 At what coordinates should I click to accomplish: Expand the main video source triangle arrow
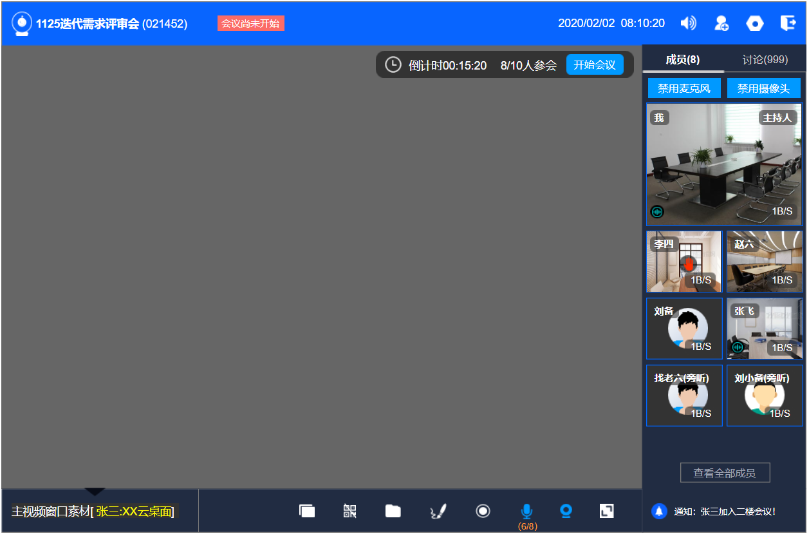95,492
